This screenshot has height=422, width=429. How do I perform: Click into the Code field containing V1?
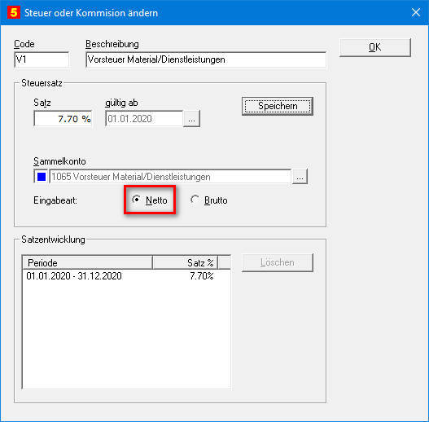click(42, 59)
